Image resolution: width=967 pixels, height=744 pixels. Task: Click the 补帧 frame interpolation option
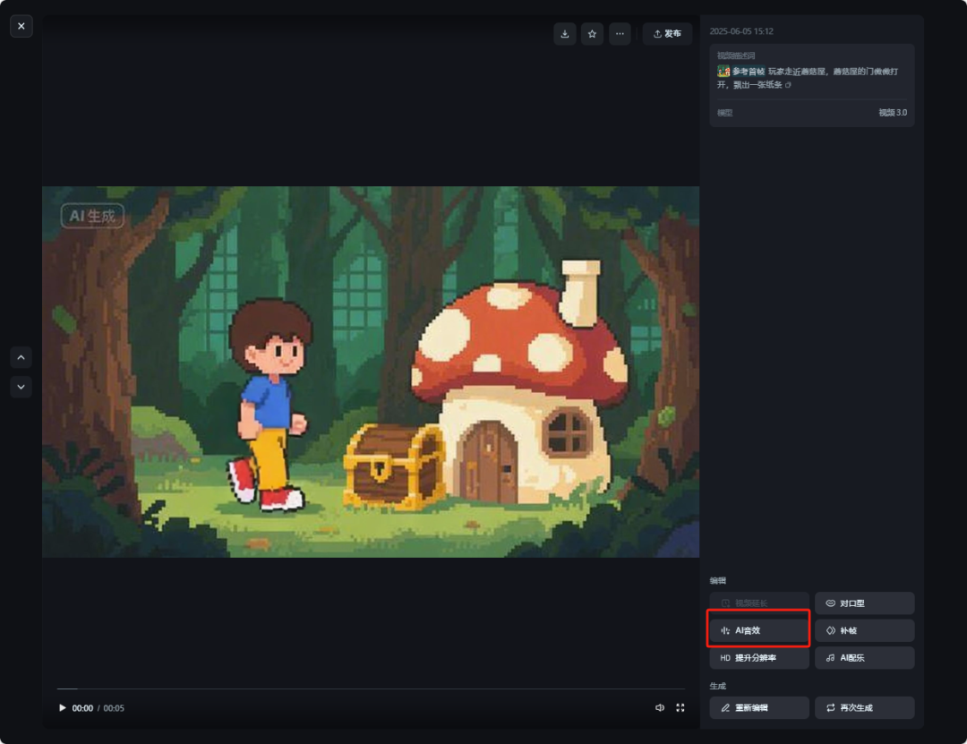click(864, 630)
